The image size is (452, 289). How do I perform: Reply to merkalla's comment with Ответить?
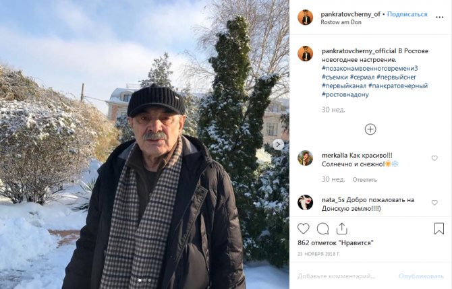pos(365,180)
